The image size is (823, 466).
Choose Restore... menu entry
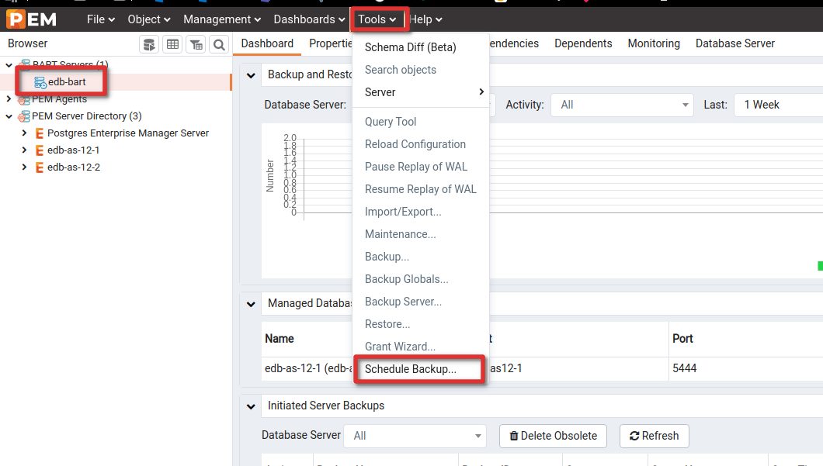pyautogui.click(x=420, y=324)
